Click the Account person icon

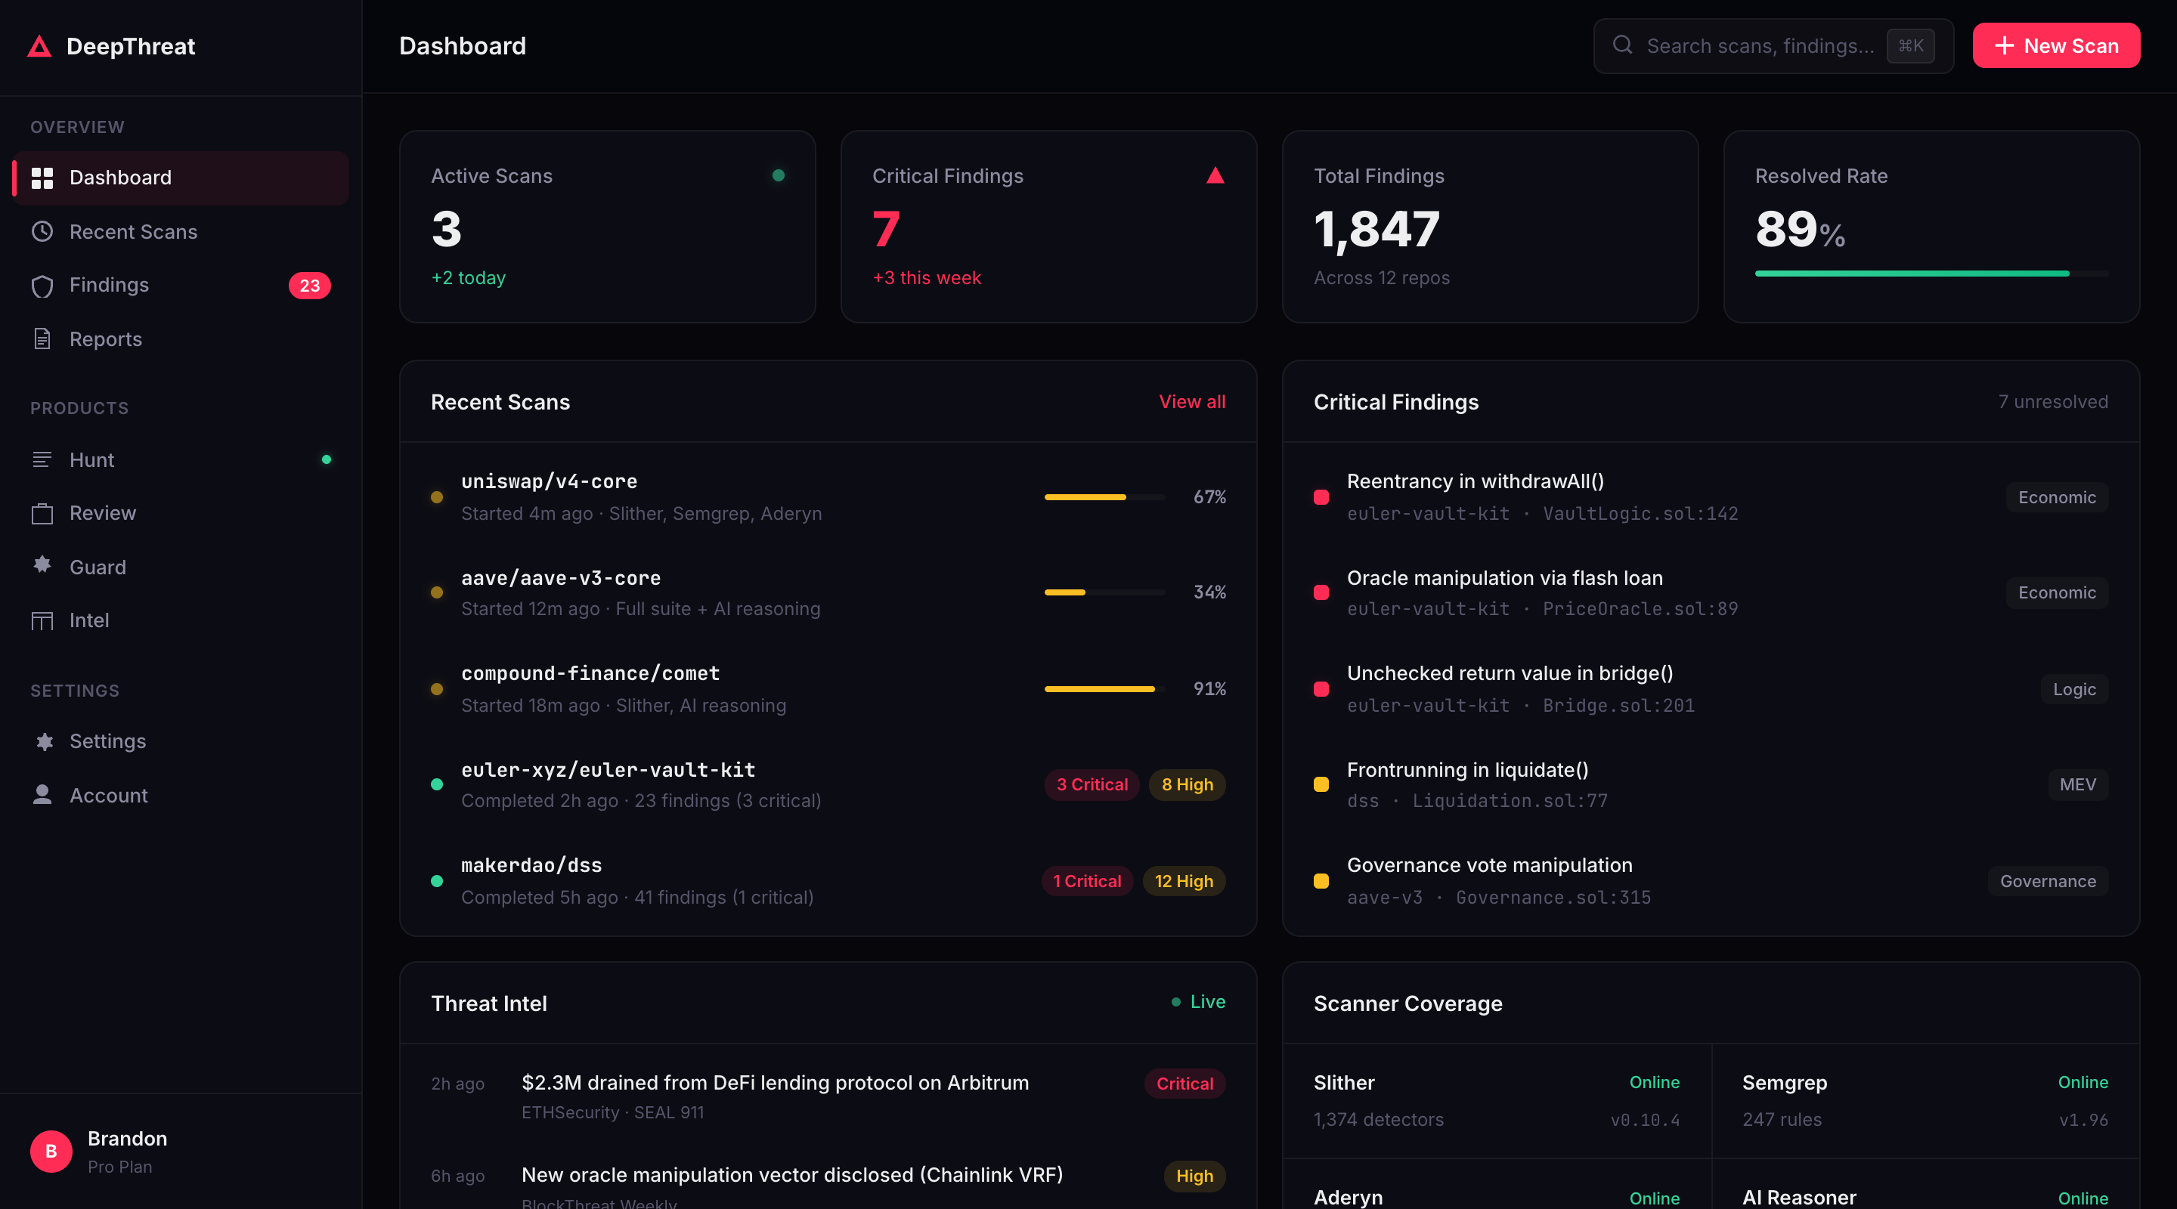pyautogui.click(x=42, y=794)
